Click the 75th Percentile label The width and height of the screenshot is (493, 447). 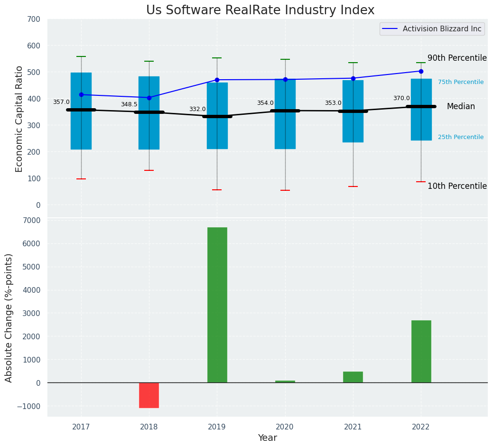click(x=461, y=82)
